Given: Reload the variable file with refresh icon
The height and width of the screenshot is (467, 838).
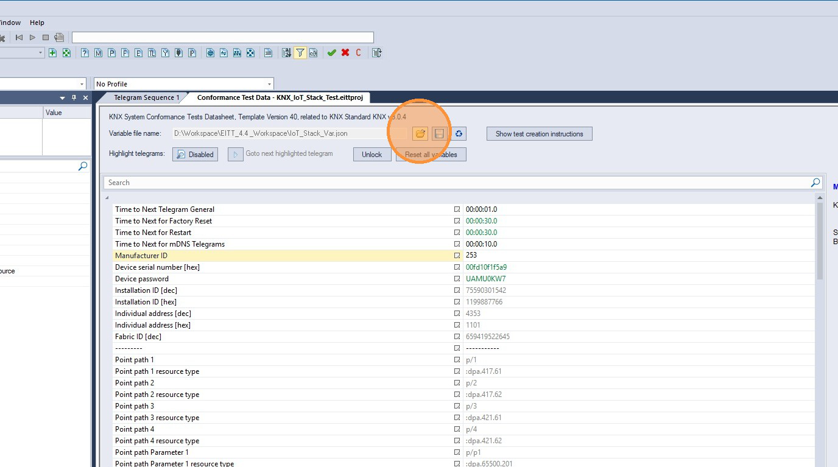Looking at the screenshot, I should (x=459, y=133).
